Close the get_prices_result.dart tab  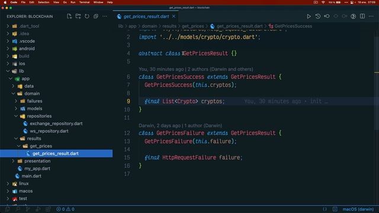pos(174,16)
